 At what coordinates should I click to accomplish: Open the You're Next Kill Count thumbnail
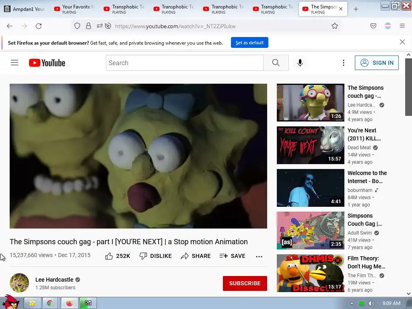(310, 145)
